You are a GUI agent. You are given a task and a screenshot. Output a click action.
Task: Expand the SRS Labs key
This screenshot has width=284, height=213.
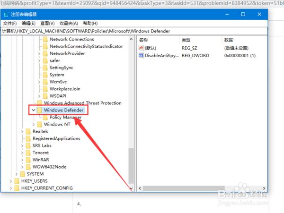pyautogui.click(x=22, y=145)
